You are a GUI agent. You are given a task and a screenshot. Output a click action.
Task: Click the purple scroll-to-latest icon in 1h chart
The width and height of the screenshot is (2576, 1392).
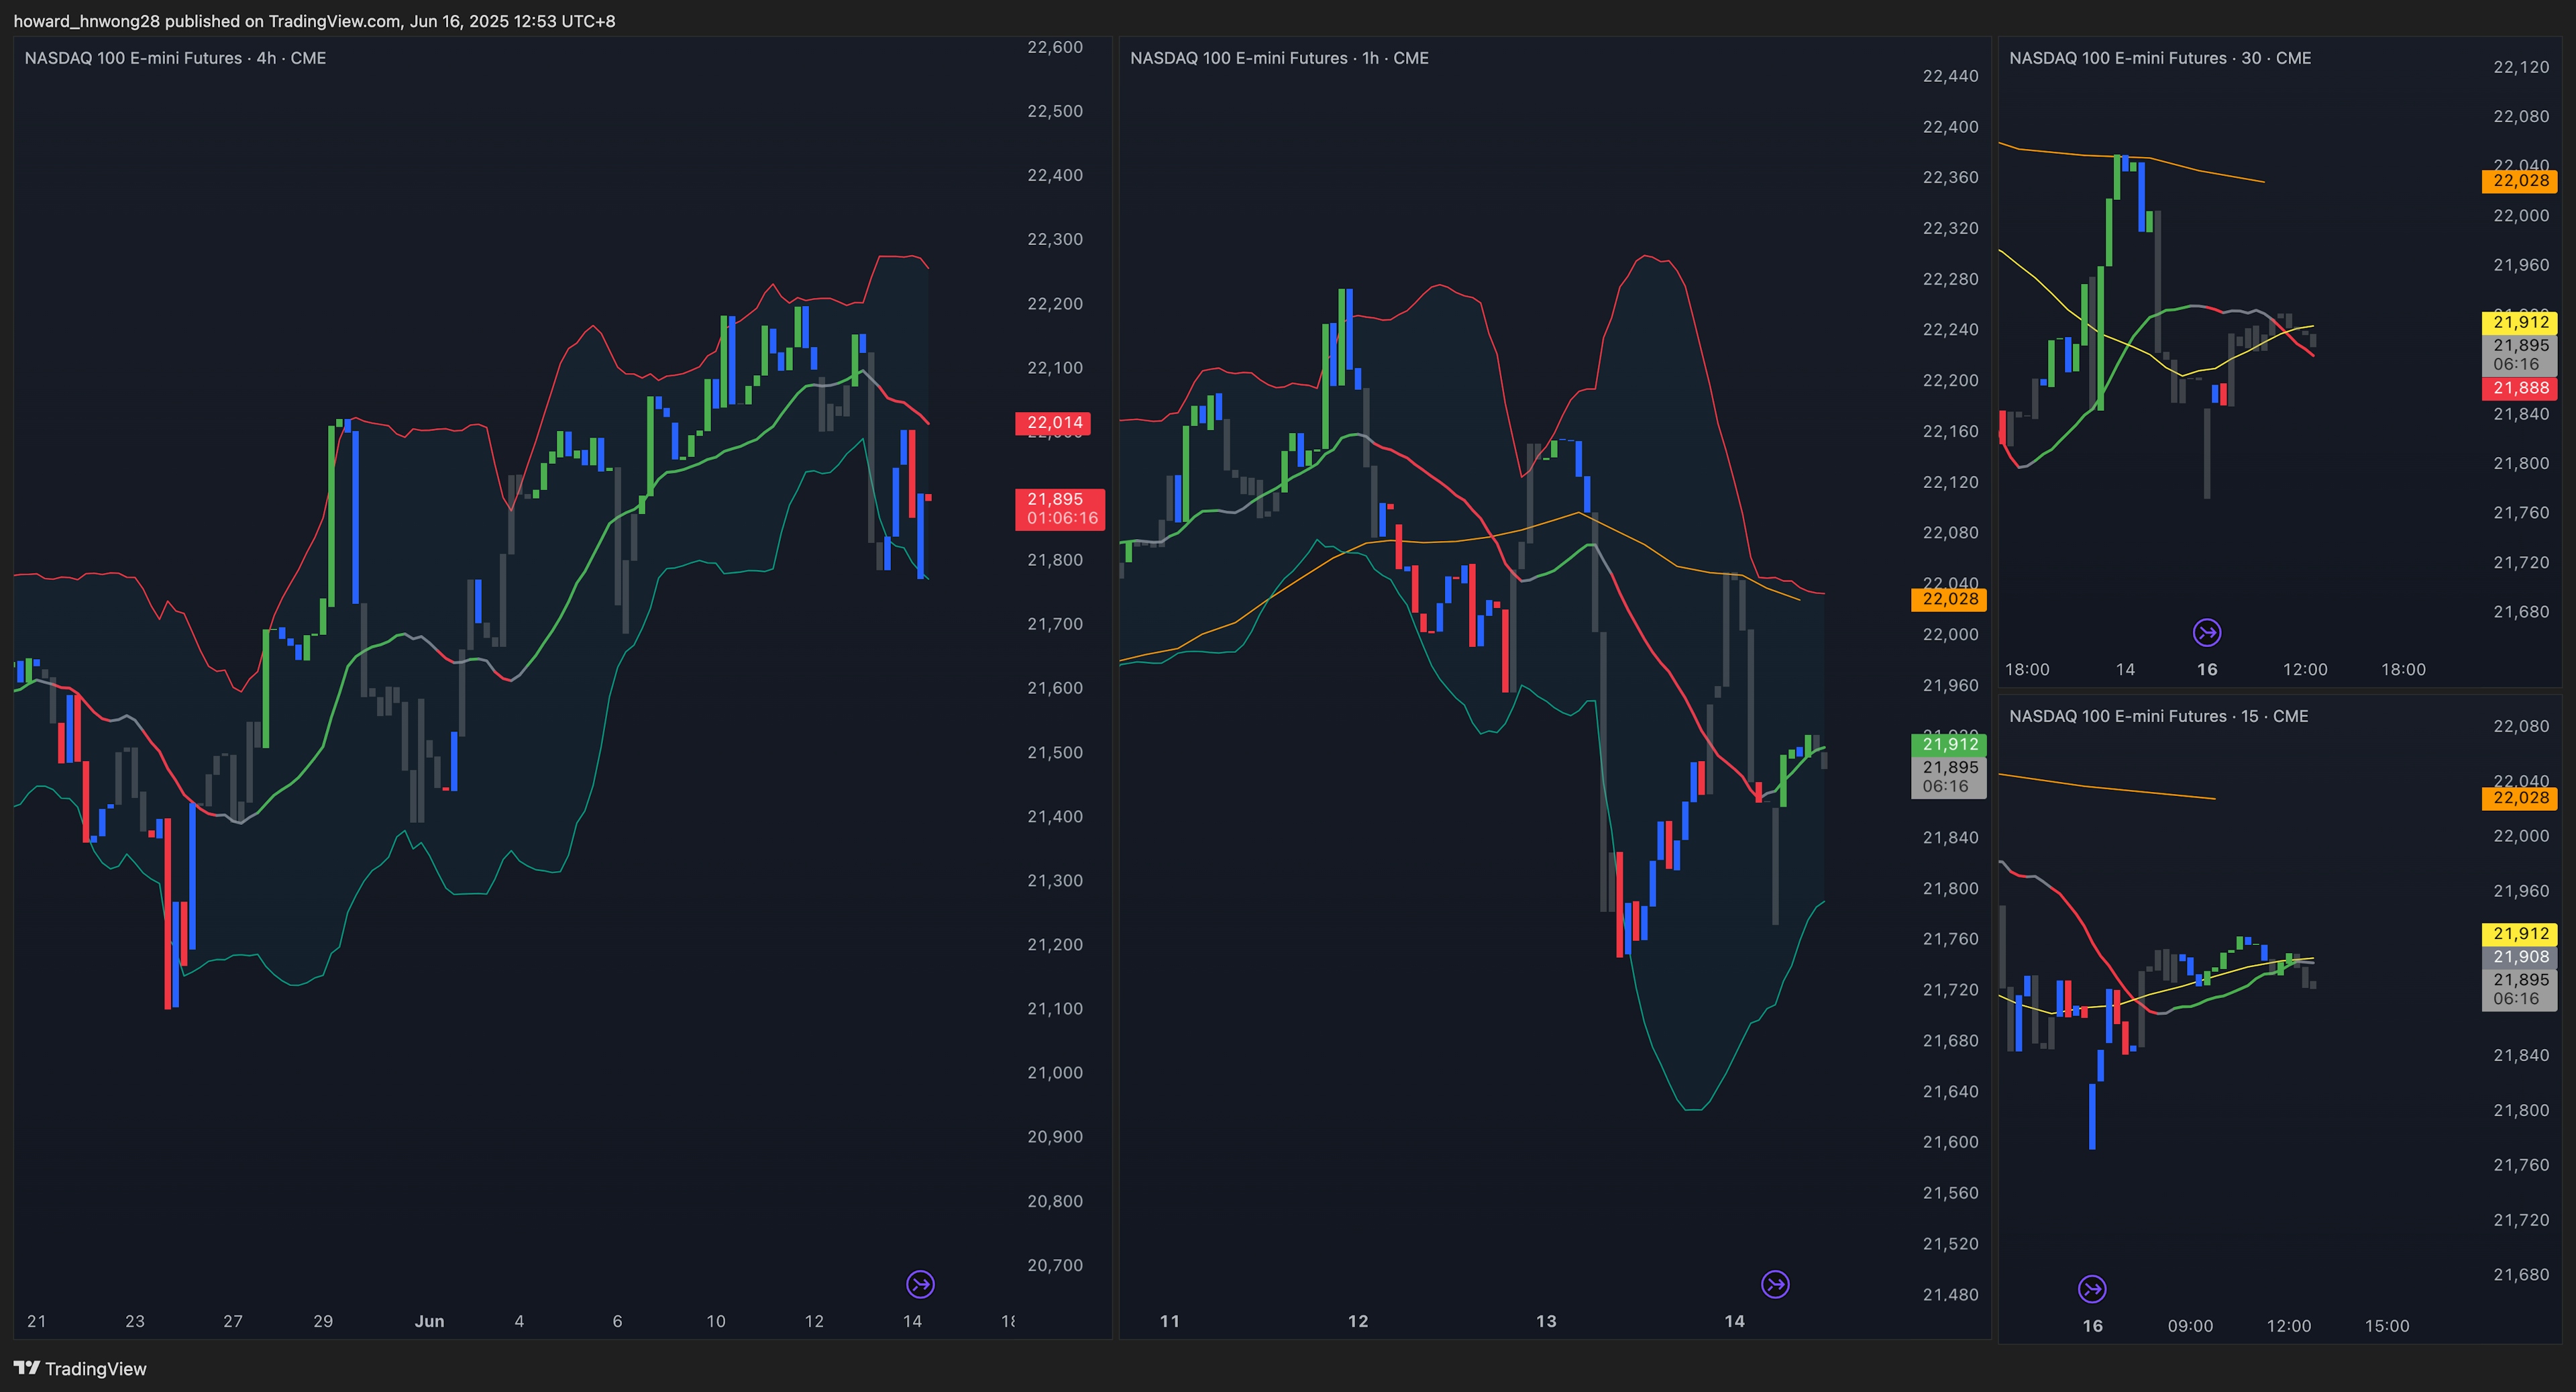[1775, 1284]
